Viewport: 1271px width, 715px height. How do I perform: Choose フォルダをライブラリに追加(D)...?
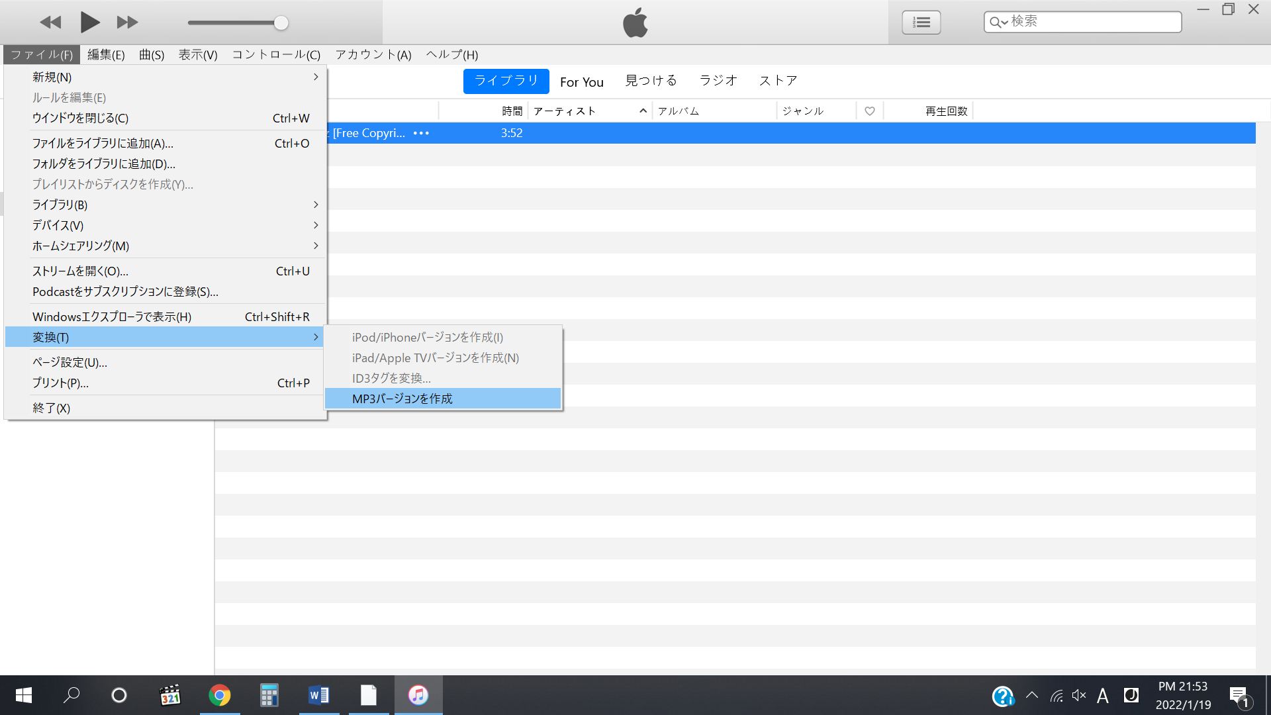[165, 164]
